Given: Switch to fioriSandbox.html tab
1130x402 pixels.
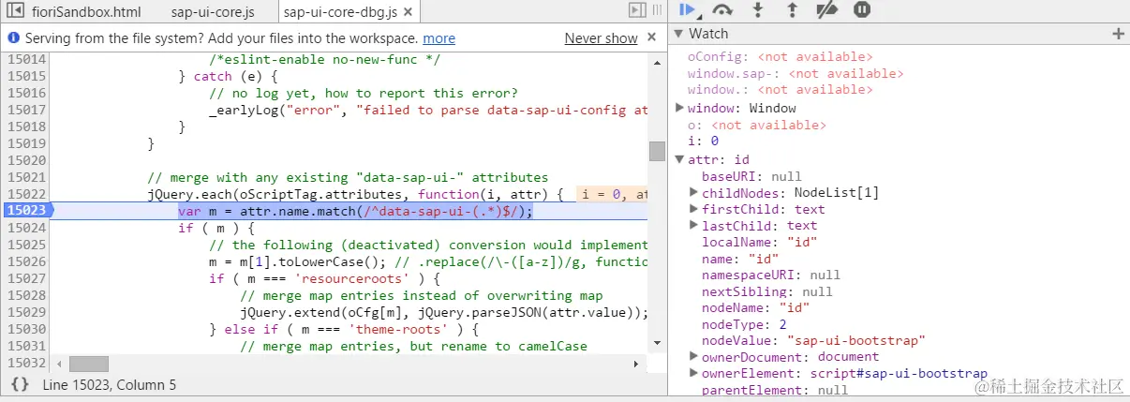Looking at the screenshot, I should (x=86, y=12).
